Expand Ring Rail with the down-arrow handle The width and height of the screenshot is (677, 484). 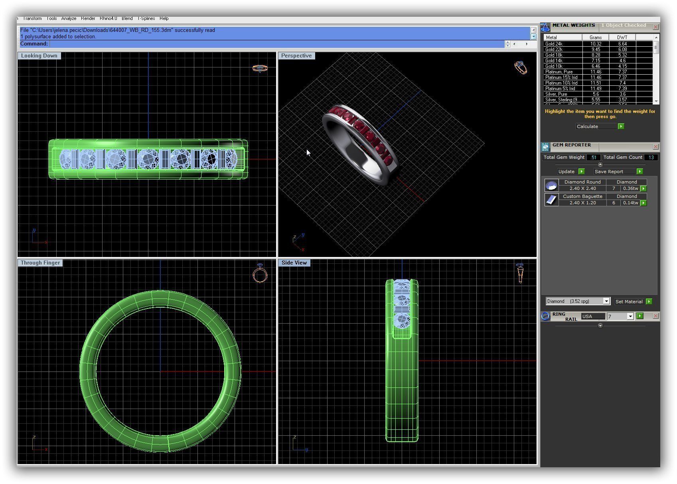[x=600, y=326]
